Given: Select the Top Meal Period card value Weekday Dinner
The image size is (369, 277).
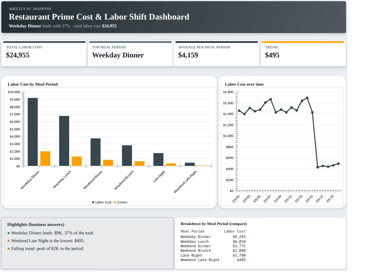Looking at the screenshot, I should click(x=118, y=55).
